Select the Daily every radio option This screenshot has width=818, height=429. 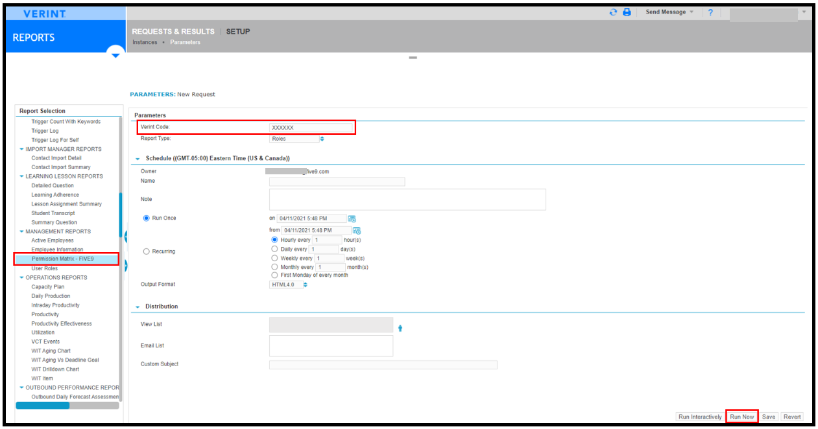275,249
